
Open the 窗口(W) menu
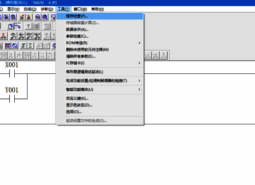(x=80, y=9)
